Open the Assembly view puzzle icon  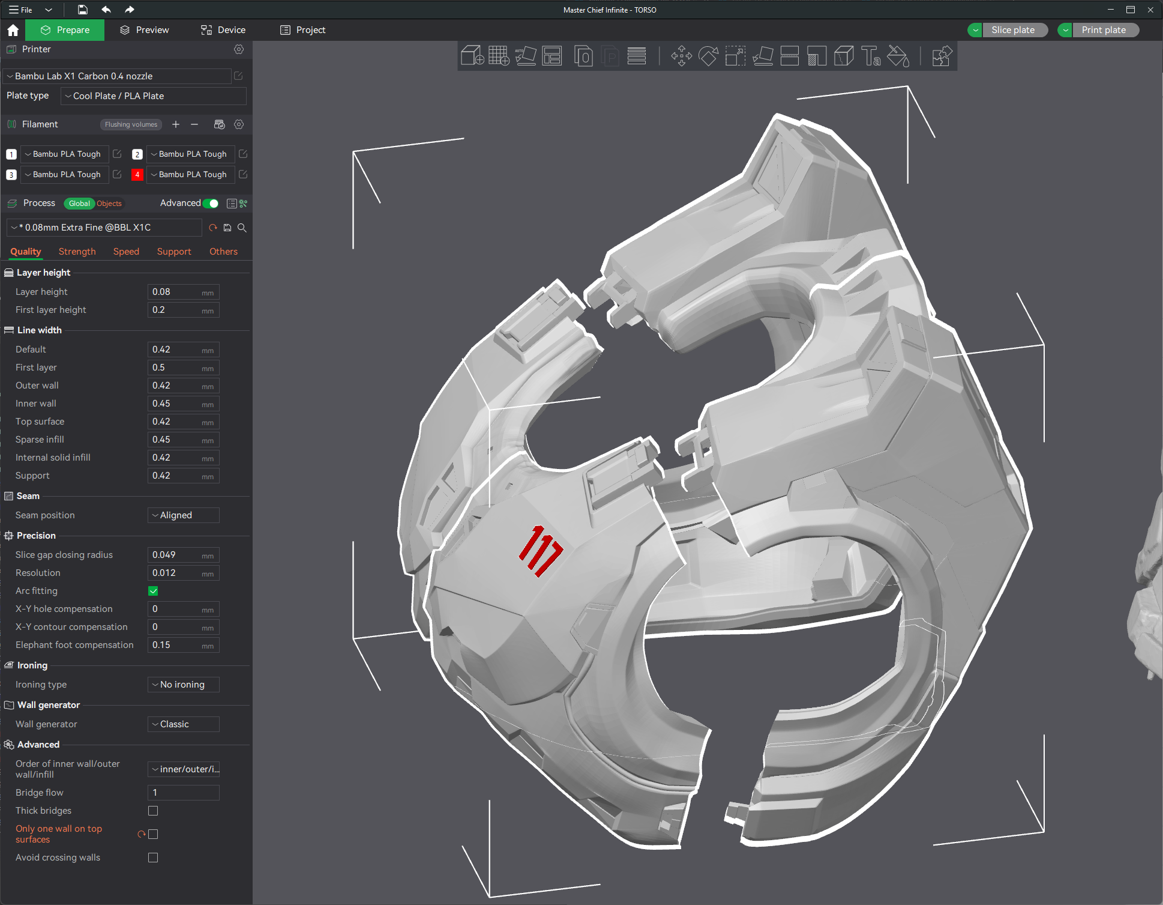tap(941, 56)
